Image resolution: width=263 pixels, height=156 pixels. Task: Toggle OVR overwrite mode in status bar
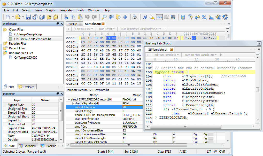[222, 152]
